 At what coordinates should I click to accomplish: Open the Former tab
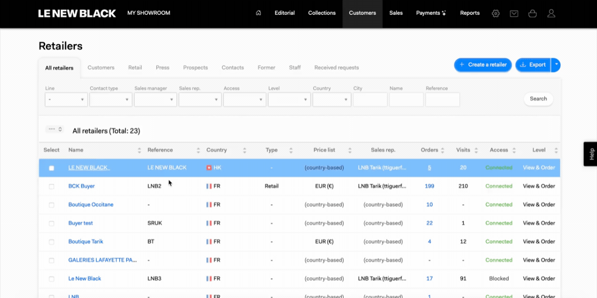[x=266, y=68]
